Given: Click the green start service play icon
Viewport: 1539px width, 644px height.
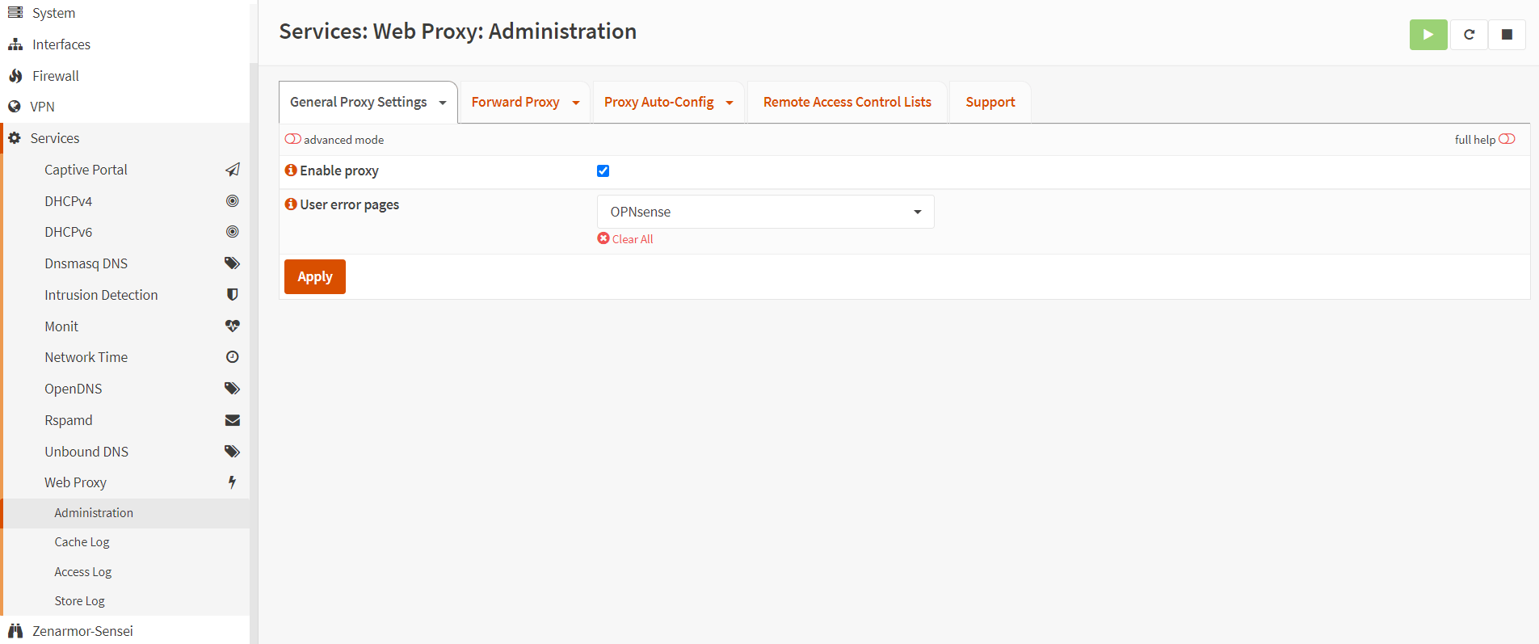Looking at the screenshot, I should coord(1428,35).
